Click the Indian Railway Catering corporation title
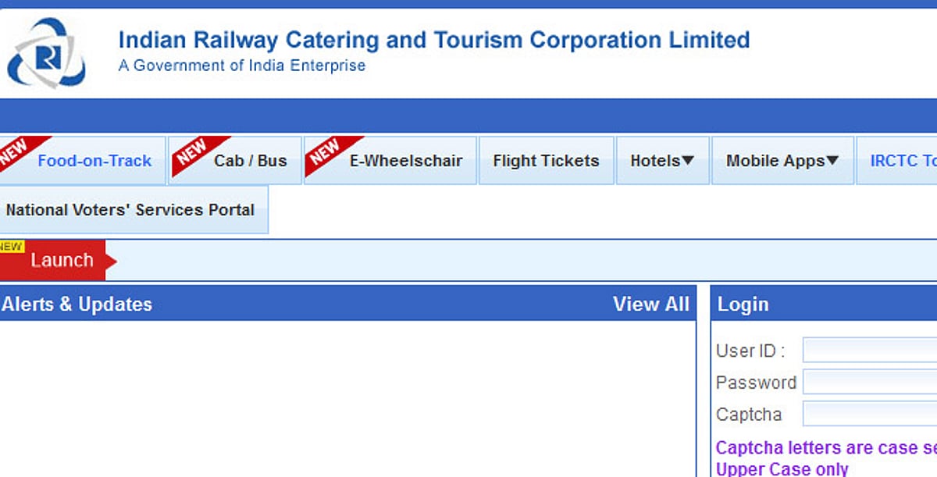This screenshot has height=477, width=937. click(x=433, y=40)
